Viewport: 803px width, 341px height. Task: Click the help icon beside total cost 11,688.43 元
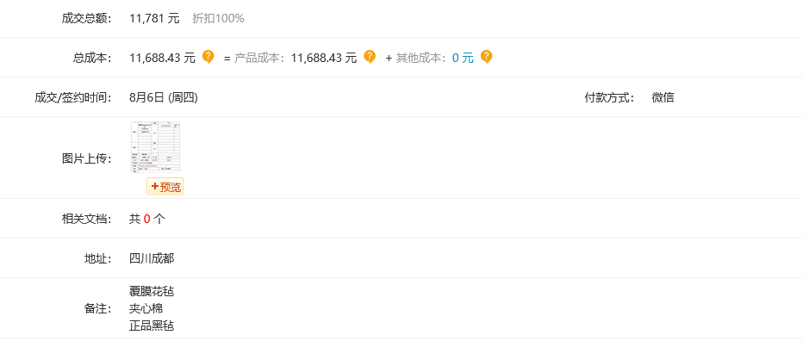coord(208,56)
